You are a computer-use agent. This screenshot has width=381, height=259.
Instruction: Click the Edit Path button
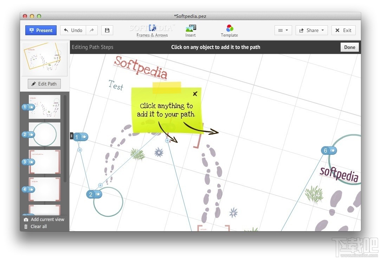pos(44,84)
